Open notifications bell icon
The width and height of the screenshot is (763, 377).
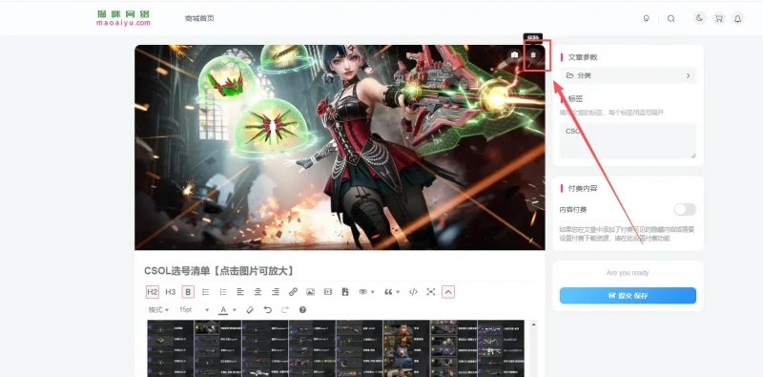click(737, 18)
